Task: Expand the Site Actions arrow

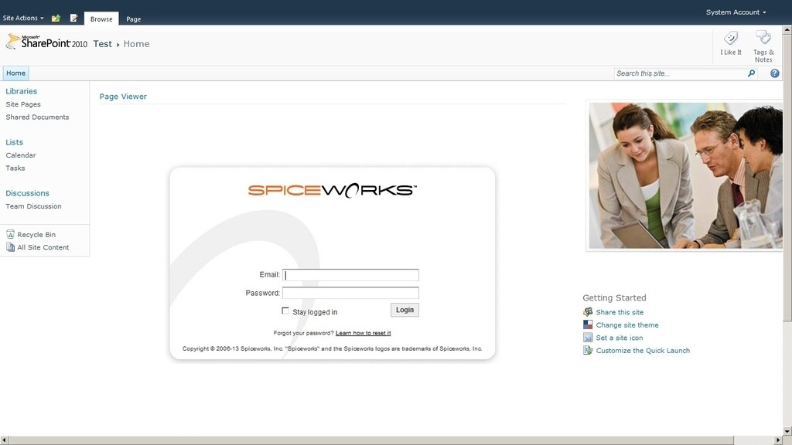Action: click(x=43, y=18)
